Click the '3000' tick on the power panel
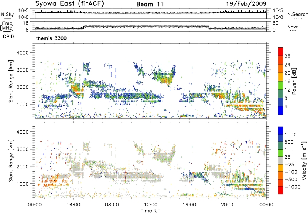 [23, 70]
